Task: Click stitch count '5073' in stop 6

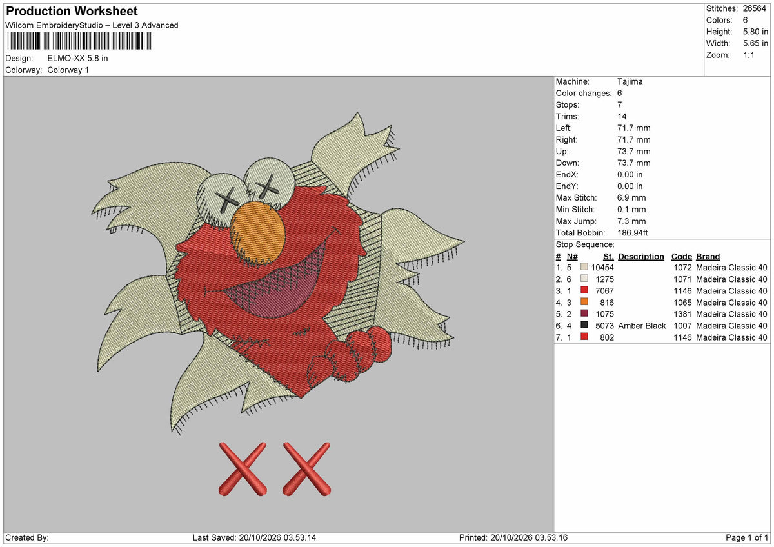Action: 605,326
